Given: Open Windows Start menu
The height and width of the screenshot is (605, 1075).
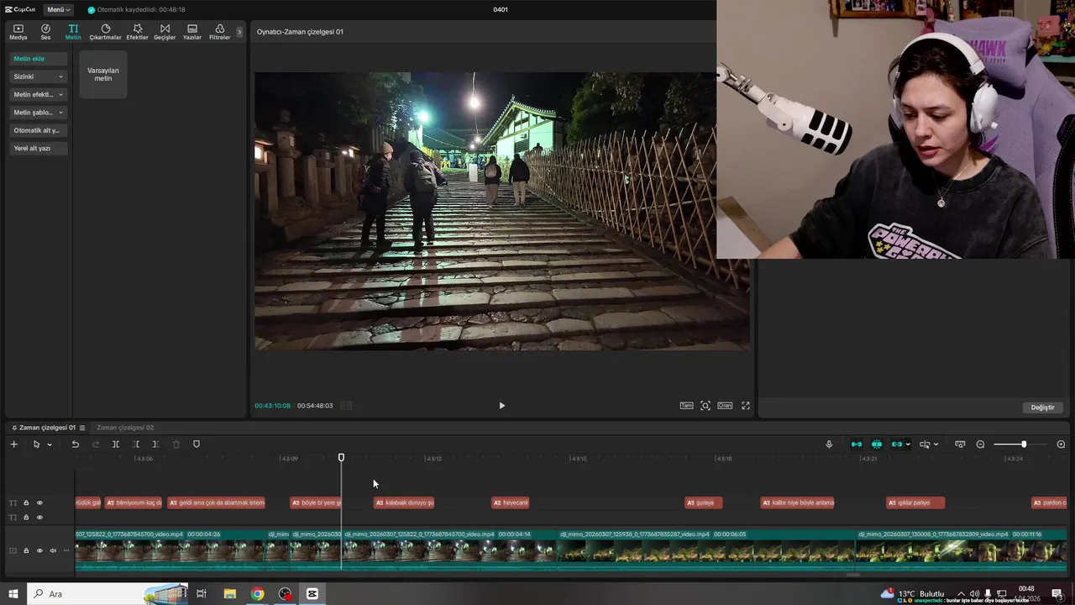Looking at the screenshot, I should (x=13, y=594).
